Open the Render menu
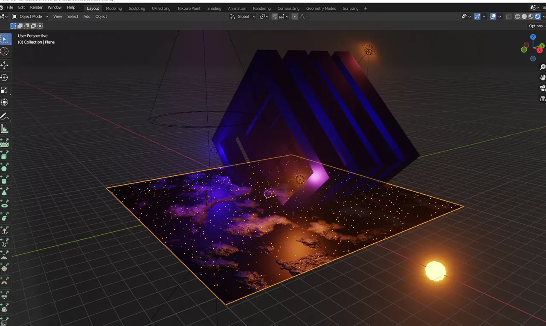The width and height of the screenshot is (546, 326). (x=36, y=8)
